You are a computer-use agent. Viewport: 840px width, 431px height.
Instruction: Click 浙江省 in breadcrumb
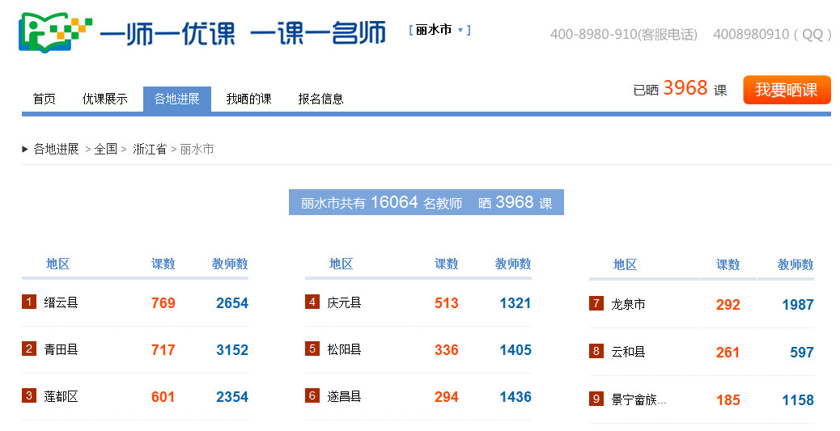(x=149, y=149)
